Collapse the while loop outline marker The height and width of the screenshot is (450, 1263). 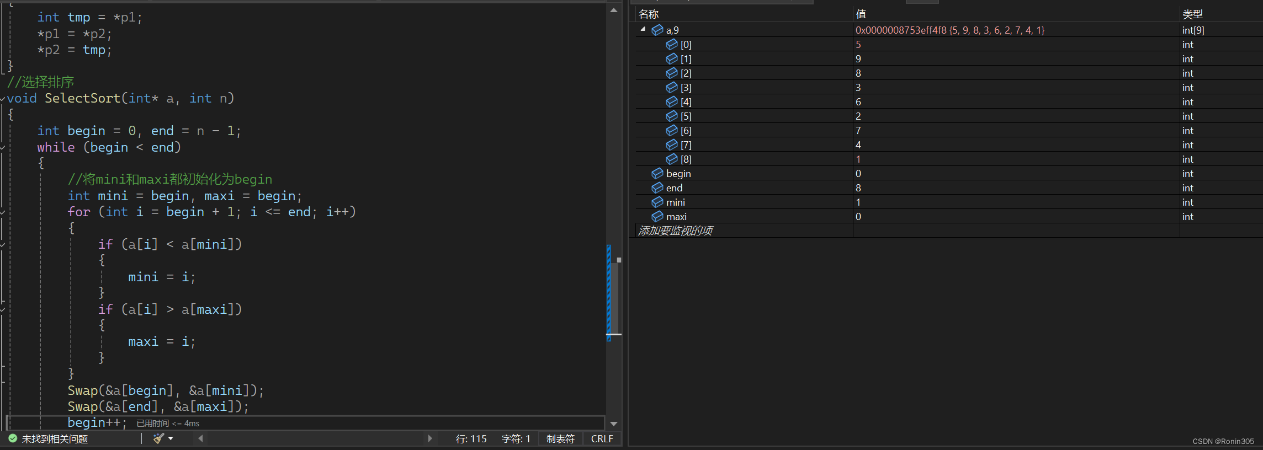point(3,148)
